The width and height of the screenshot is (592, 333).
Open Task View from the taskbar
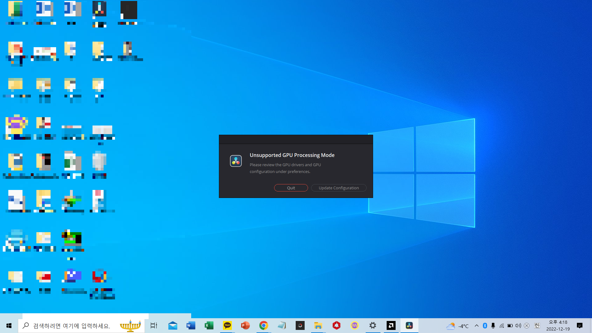tap(154, 326)
